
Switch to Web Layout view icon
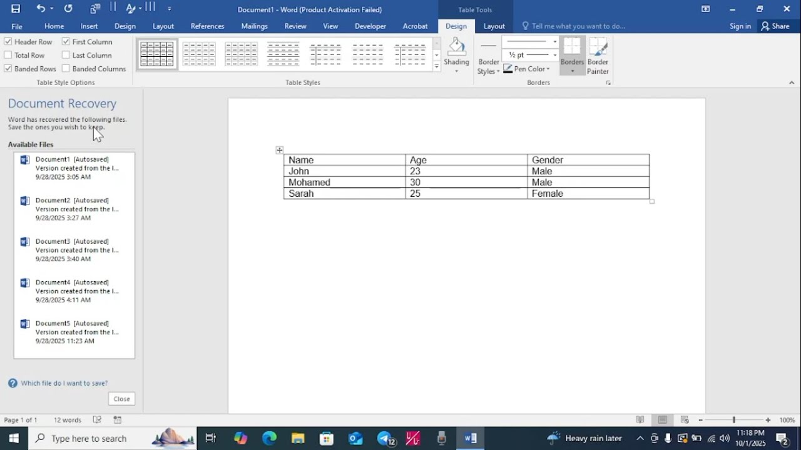pyautogui.click(x=685, y=420)
